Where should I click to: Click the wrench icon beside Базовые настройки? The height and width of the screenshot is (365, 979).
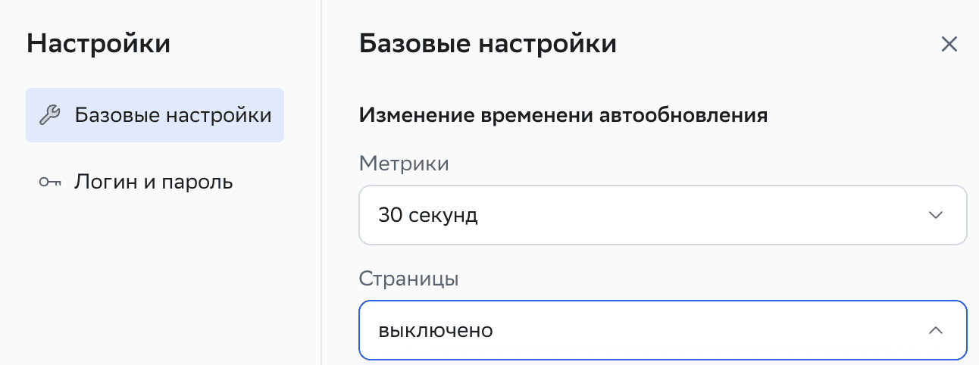pyautogui.click(x=49, y=116)
